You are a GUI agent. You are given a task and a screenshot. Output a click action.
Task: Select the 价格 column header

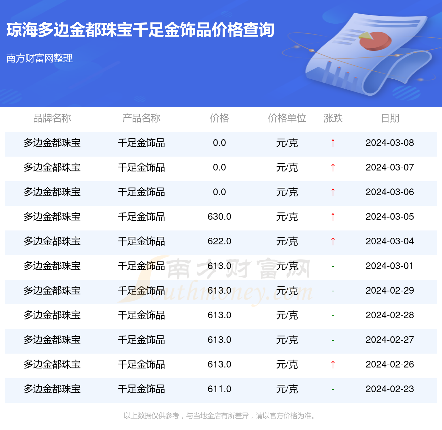click(219, 118)
